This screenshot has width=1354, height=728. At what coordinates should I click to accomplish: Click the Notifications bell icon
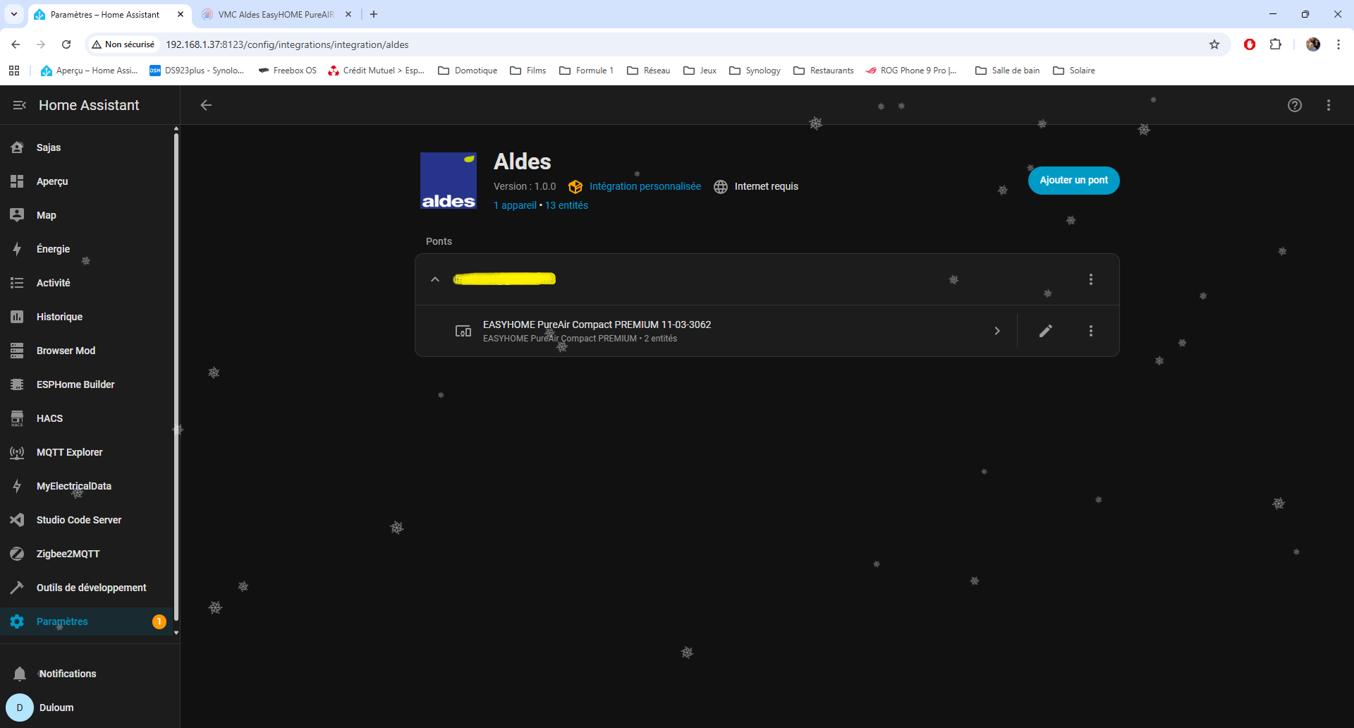tap(20, 674)
